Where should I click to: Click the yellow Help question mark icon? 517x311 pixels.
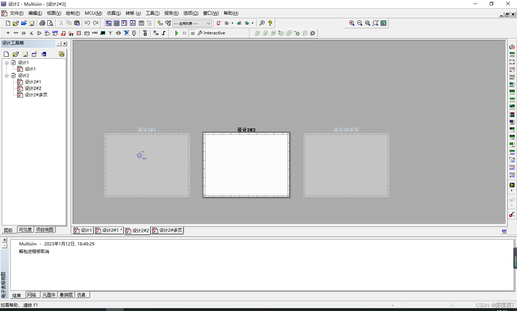270,23
